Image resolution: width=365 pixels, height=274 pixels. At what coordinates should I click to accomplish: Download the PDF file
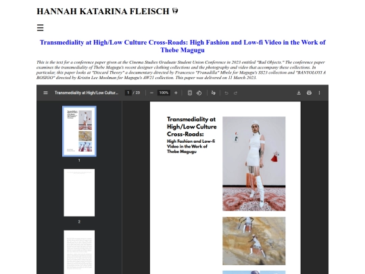[x=299, y=93]
